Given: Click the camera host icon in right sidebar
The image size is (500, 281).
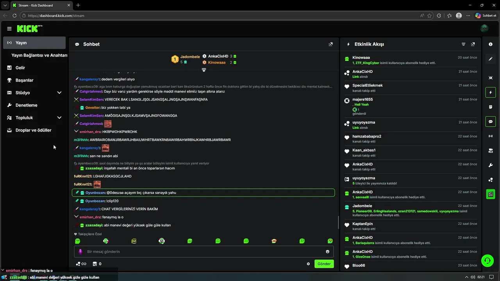Looking at the screenshot, I should [491, 151].
